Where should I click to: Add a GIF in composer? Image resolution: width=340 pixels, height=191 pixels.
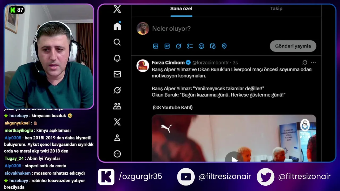click(x=167, y=46)
